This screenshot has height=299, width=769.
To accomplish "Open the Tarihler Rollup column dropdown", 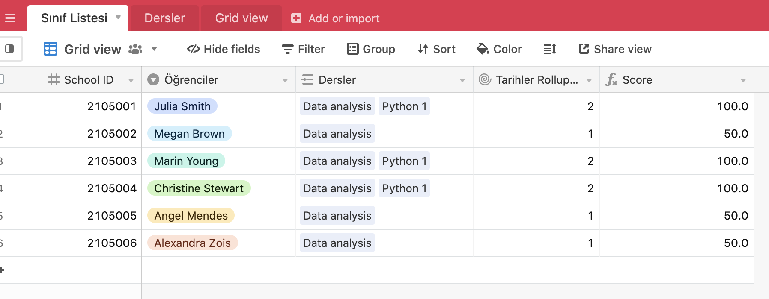I will 589,80.
